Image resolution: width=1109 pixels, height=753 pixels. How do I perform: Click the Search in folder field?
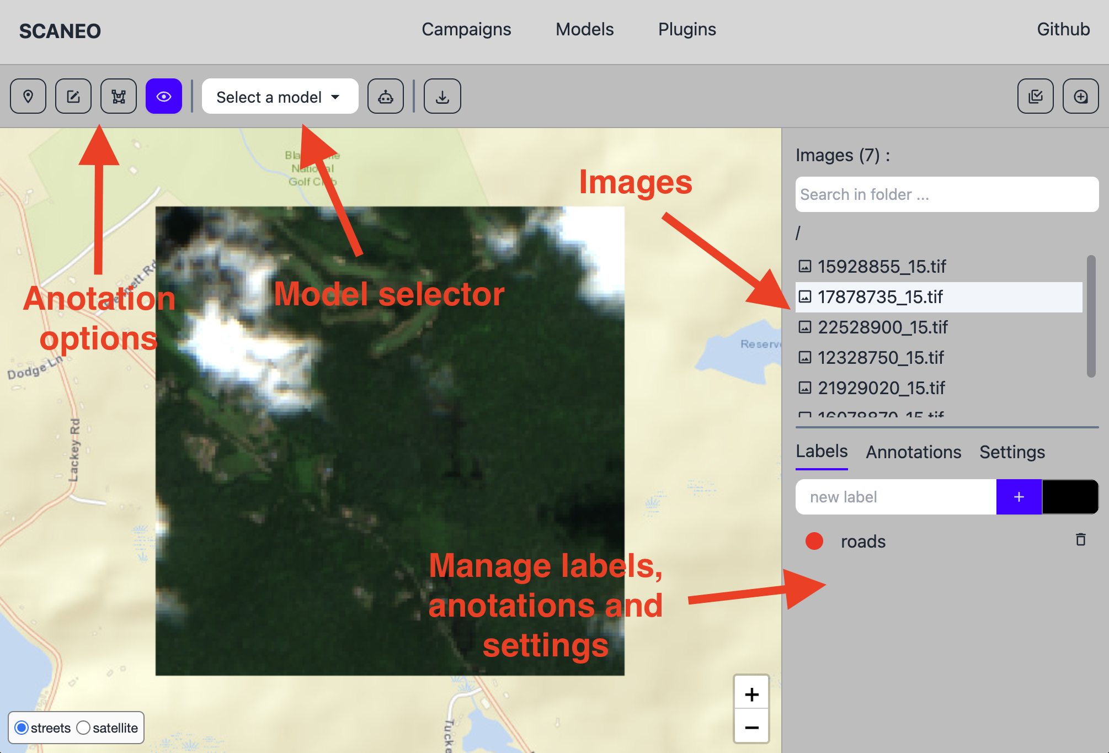tap(947, 194)
